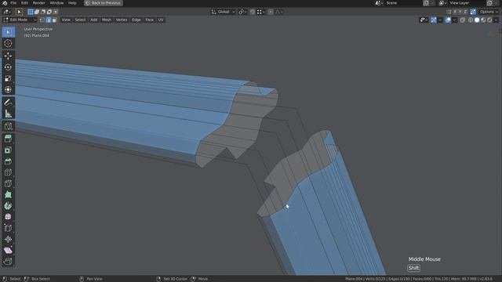
Task: Select the Smooth vertices tool
Action: (8, 217)
